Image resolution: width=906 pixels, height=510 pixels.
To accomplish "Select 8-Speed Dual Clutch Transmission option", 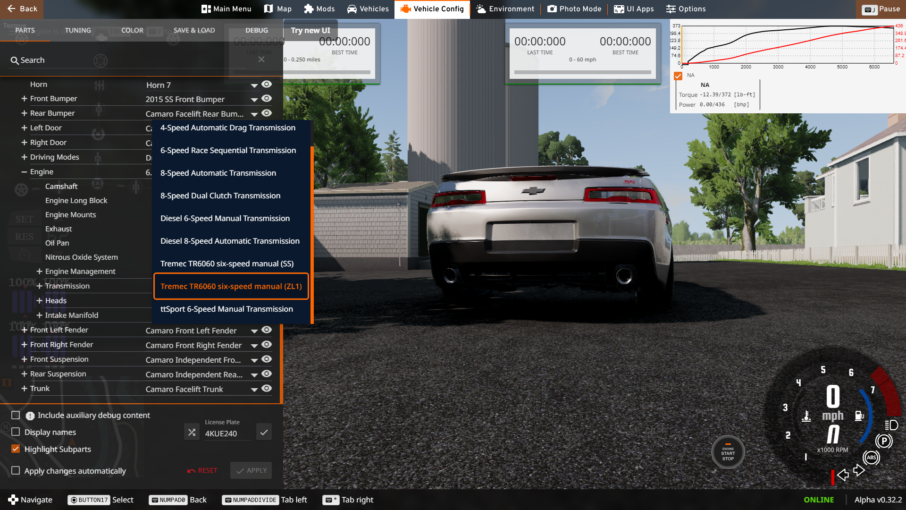I will pos(220,195).
